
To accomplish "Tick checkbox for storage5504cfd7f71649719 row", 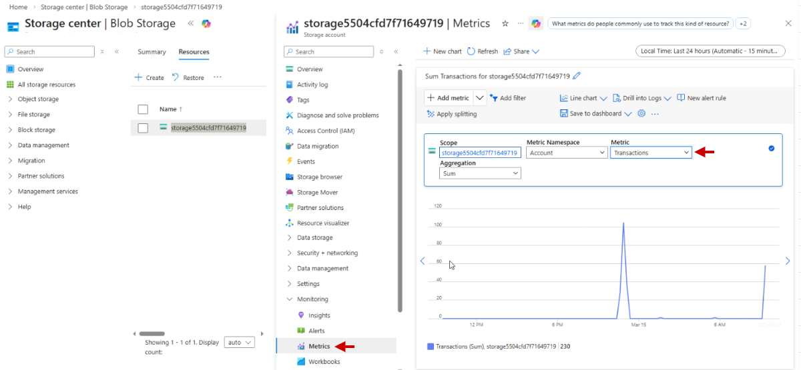I will tap(143, 128).
